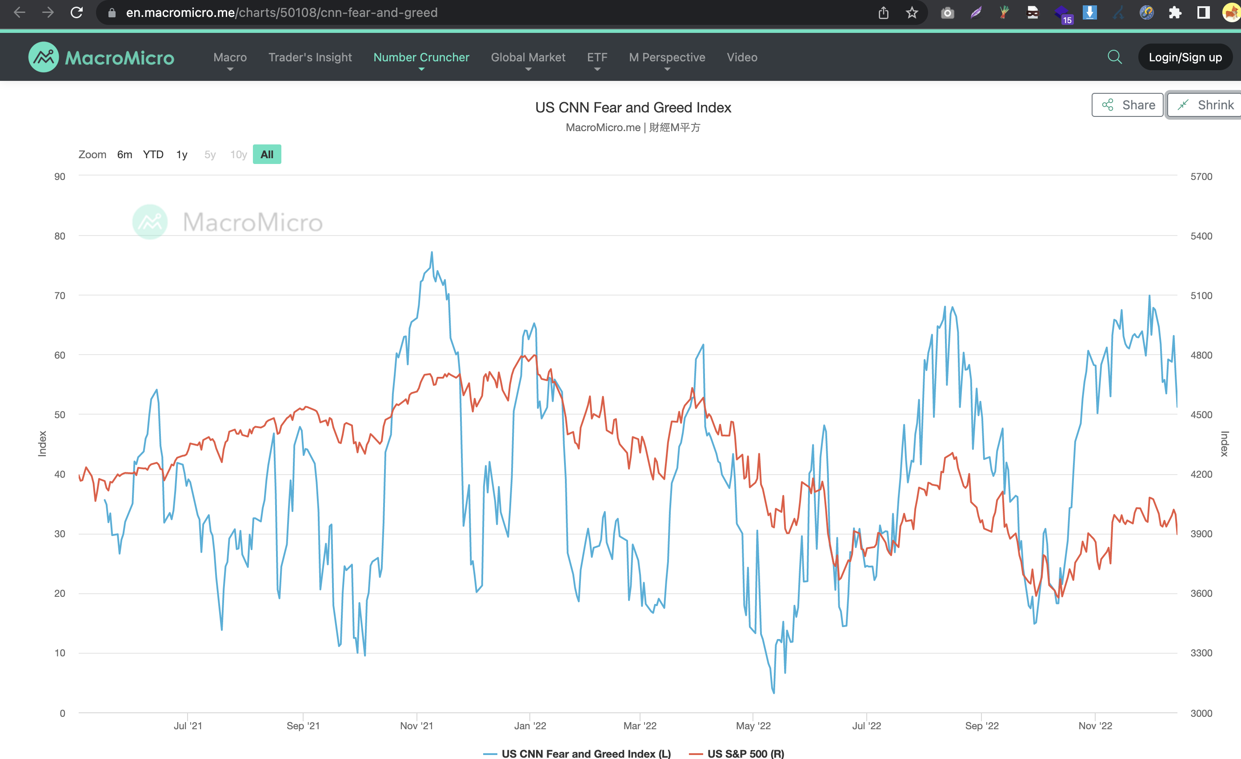Set zoom range to 1y

point(182,155)
